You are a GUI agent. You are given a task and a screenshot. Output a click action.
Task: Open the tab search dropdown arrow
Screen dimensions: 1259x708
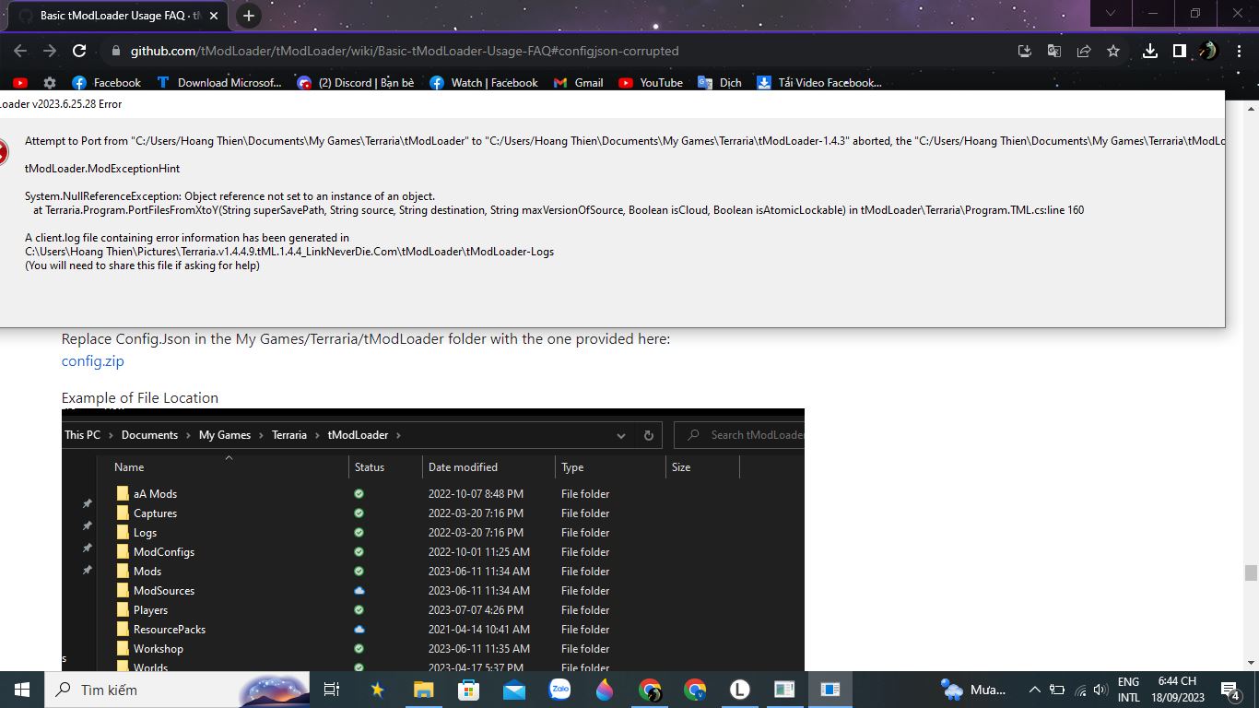click(1111, 14)
